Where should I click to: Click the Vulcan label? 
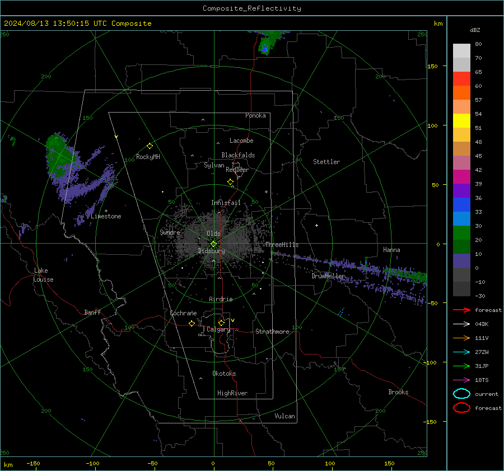tap(284, 416)
